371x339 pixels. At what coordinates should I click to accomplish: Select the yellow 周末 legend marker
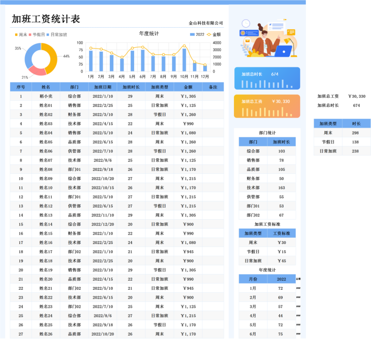pos(16,35)
